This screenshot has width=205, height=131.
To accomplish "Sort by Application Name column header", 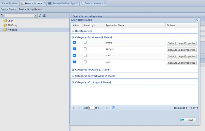I will pos(135,25).
